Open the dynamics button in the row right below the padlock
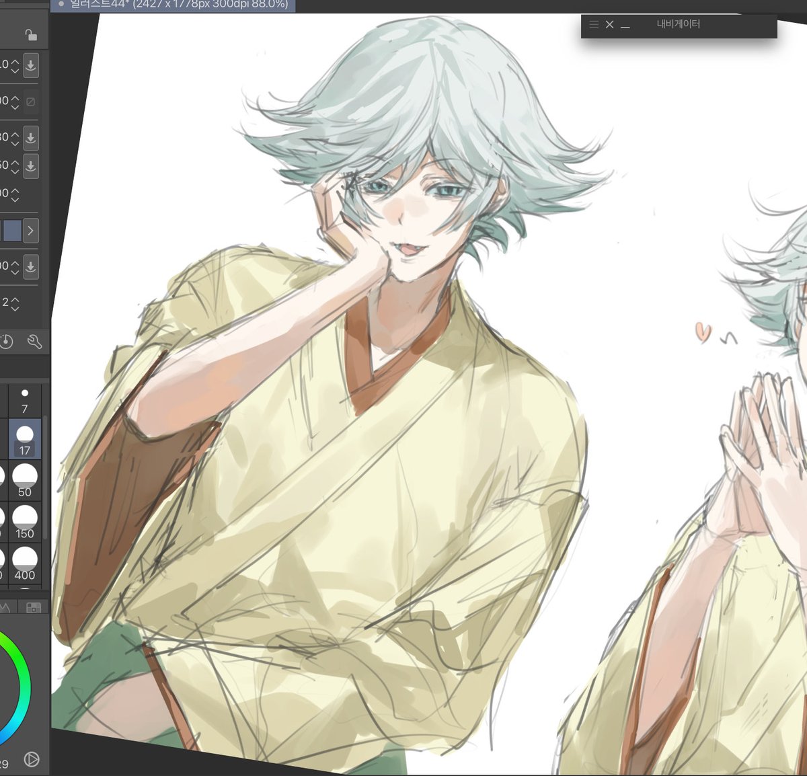The width and height of the screenshot is (807, 776). tap(31, 65)
